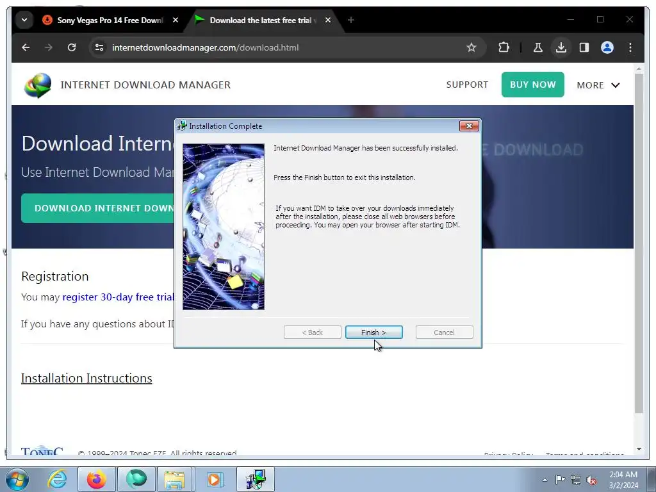This screenshot has width=656, height=492.
Task: Open Firefox from the taskbar
Action: click(x=96, y=479)
